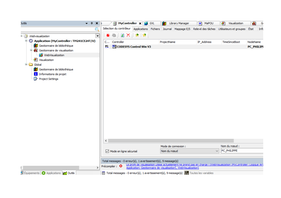Image resolution: width=281 pixels, height=198 pixels.
Task: Open Project Settings icon in tree
Action: (x=36, y=79)
